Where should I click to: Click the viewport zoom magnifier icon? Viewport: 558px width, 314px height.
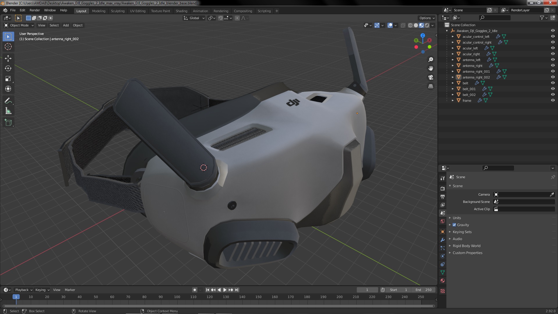click(x=431, y=60)
